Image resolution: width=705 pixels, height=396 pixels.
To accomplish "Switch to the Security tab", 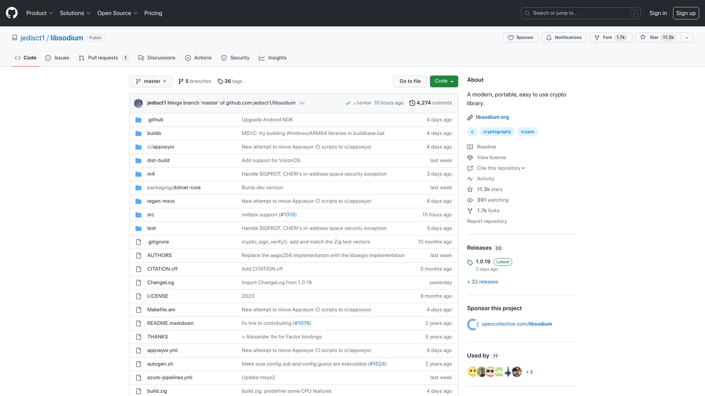I will click(235, 58).
